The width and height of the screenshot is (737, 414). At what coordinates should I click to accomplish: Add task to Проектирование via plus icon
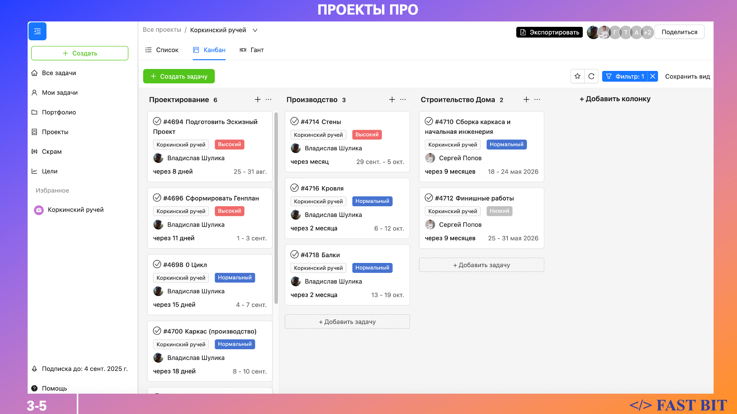pos(258,100)
